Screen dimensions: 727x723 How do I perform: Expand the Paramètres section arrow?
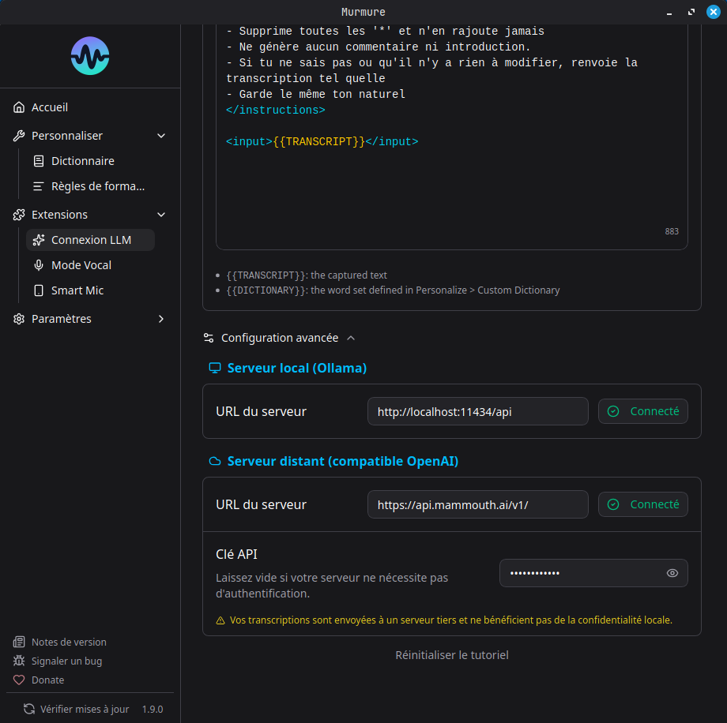coord(161,319)
